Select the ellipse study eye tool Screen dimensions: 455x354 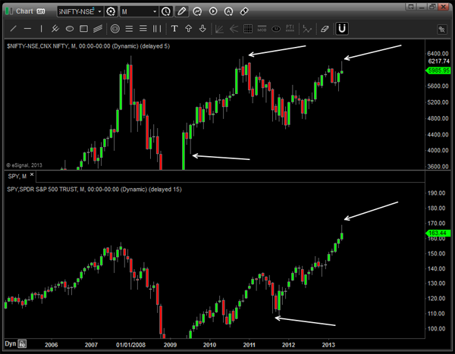276,29
